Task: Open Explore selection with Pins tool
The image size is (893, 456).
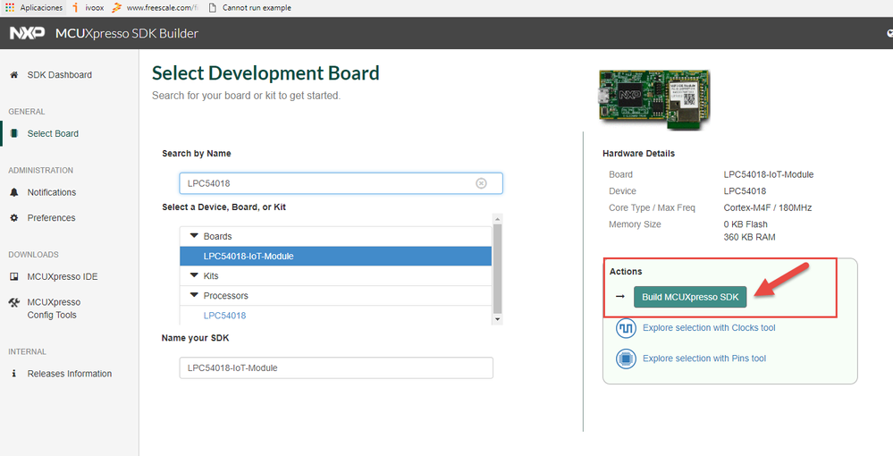Action: [704, 359]
